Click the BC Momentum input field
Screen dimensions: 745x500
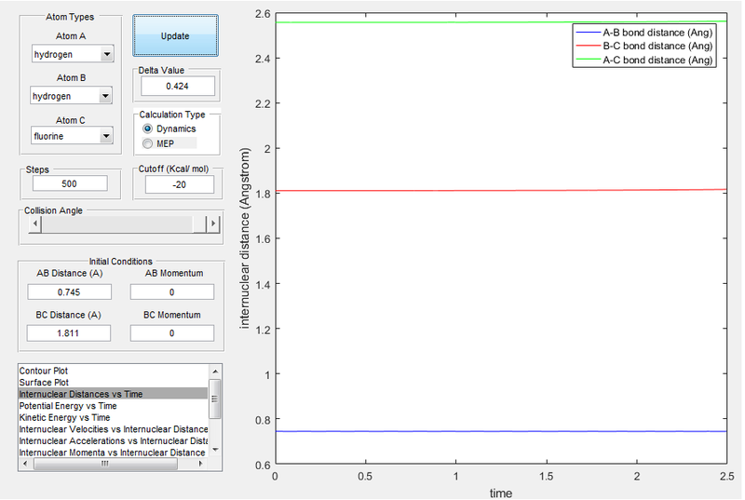click(172, 333)
